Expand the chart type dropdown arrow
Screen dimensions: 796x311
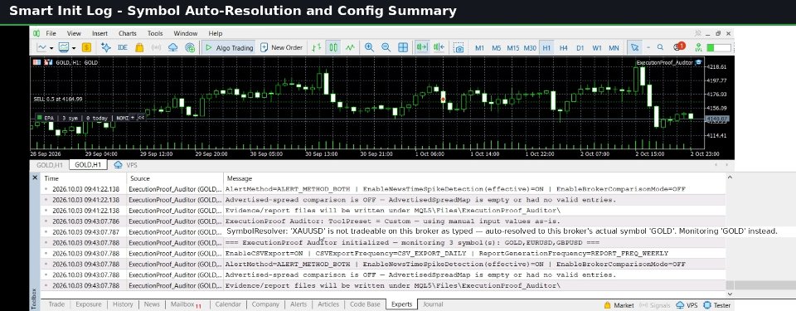(51, 48)
